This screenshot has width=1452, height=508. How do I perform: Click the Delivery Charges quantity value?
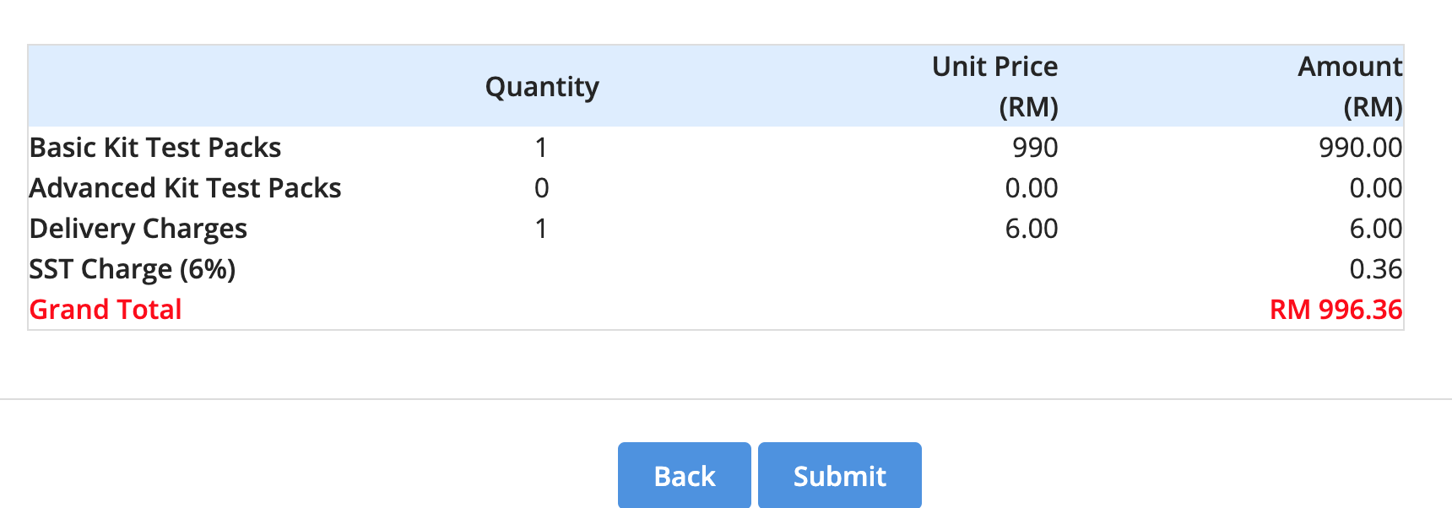541,229
